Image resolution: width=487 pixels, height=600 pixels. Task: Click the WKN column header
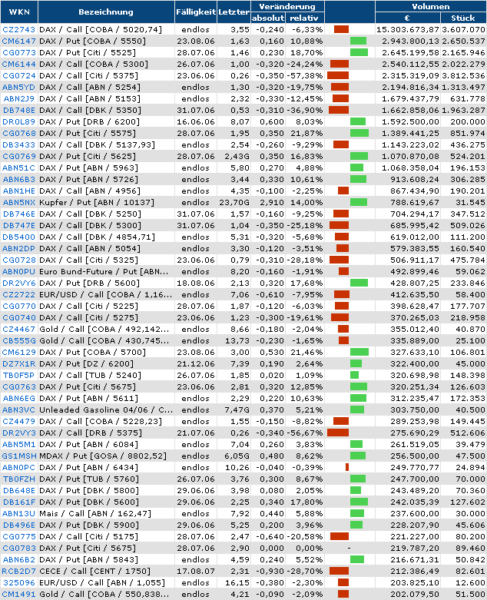[19, 12]
